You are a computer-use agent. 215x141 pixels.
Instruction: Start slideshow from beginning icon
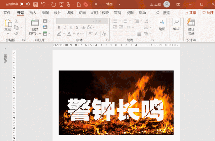61,4
